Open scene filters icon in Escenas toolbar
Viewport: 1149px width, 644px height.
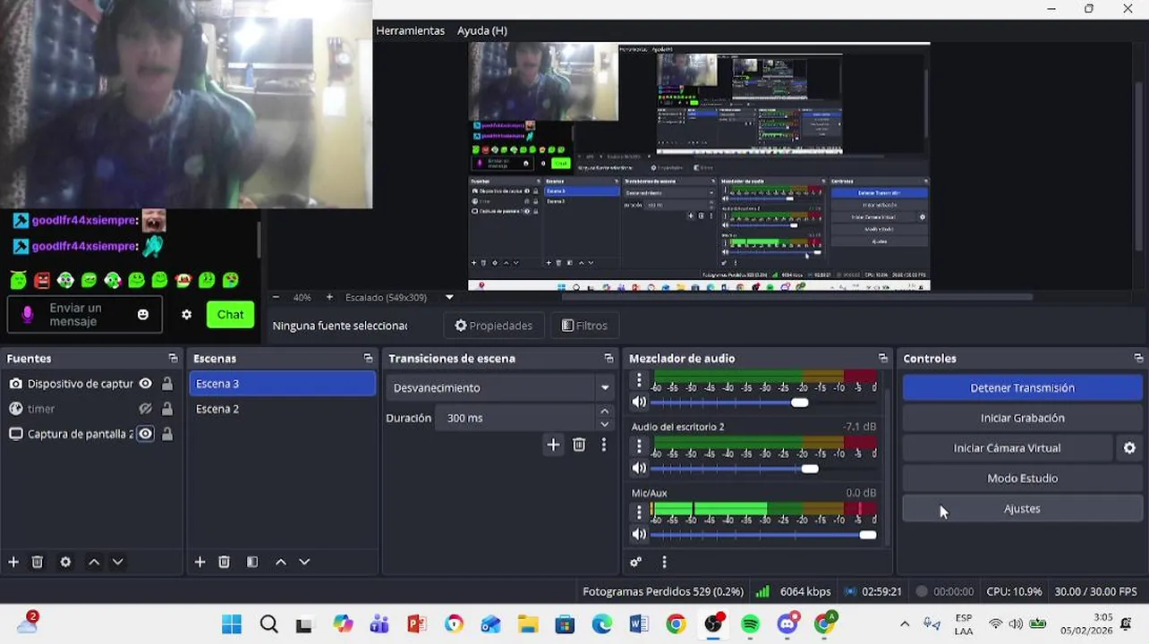click(252, 562)
